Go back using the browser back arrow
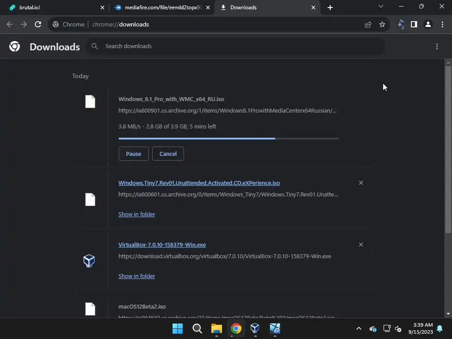452x339 pixels. (10, 25)
